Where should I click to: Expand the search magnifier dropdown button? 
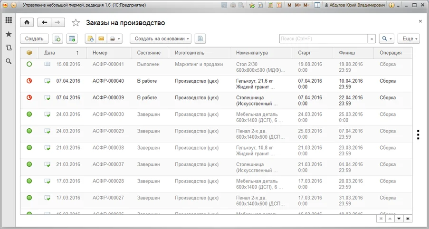387,39
